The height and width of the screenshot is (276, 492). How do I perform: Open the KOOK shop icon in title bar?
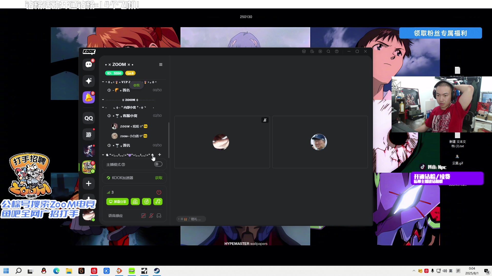point(304,51)
